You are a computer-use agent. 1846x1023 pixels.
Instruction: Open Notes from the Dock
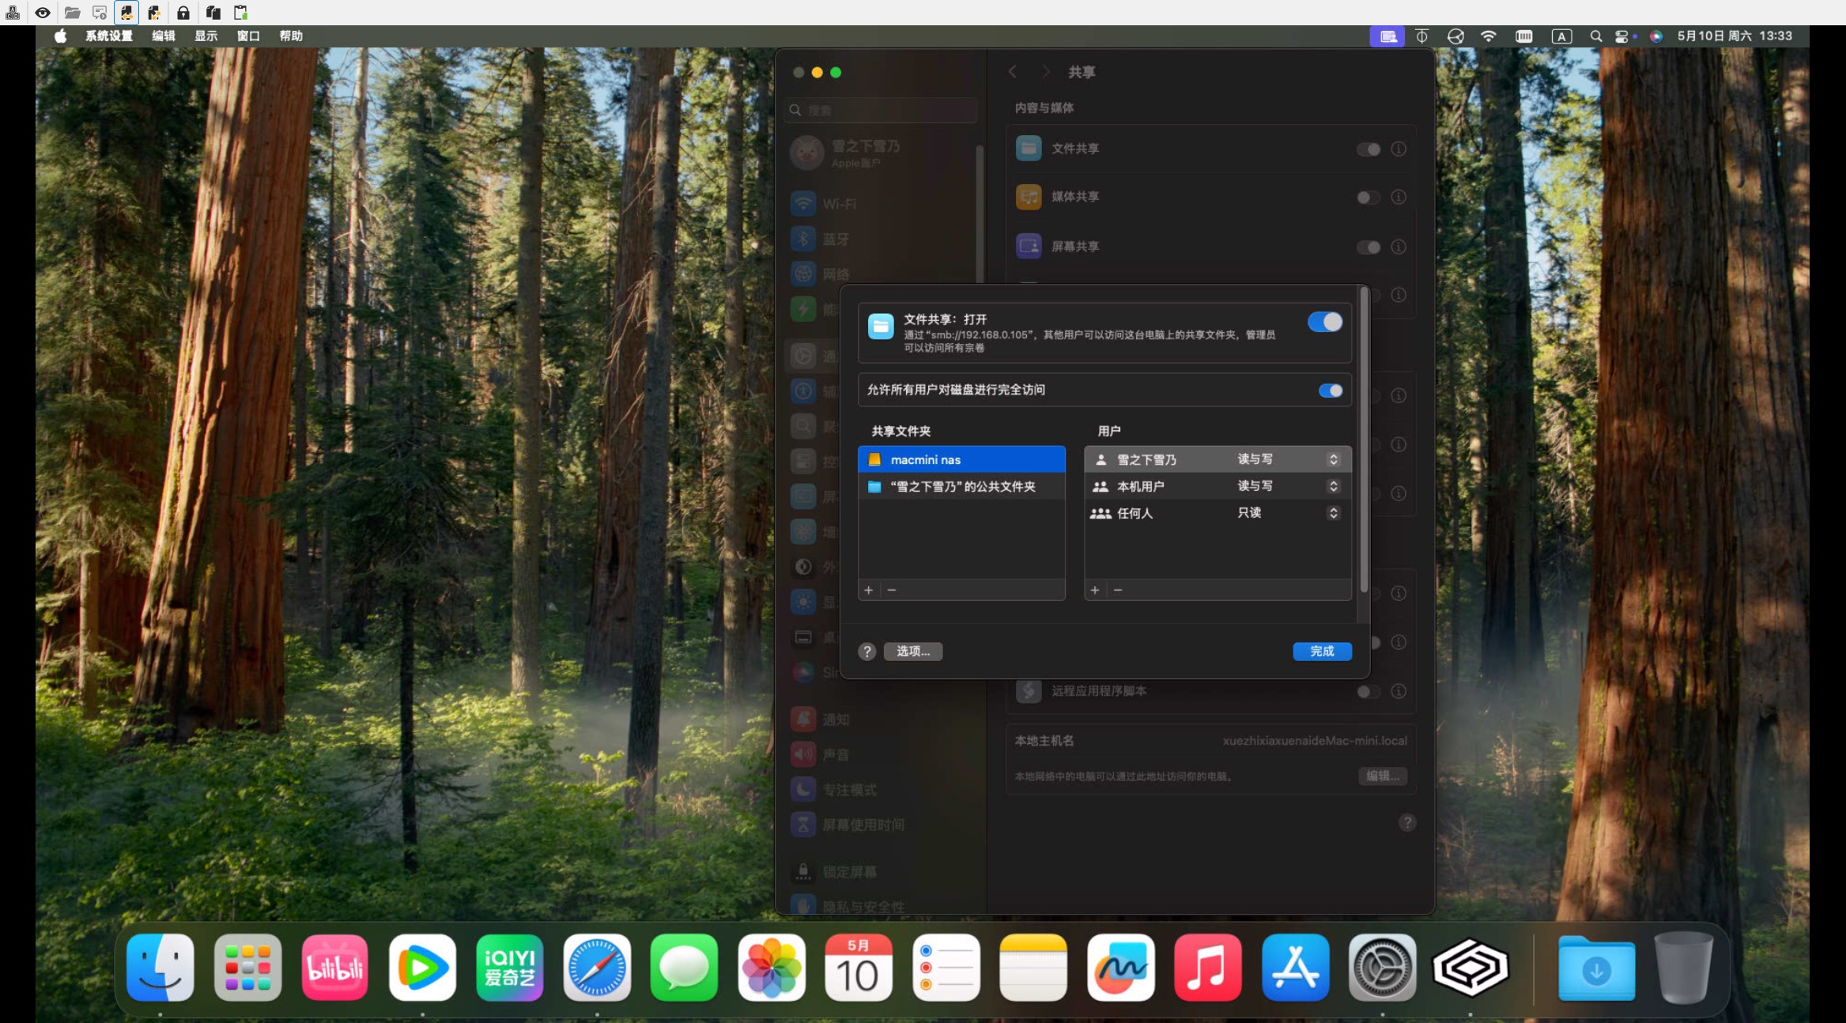click(x=1033, y=968)
